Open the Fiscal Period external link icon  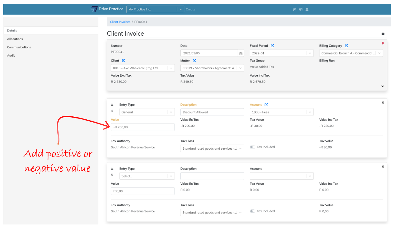[x=273, y=46]
